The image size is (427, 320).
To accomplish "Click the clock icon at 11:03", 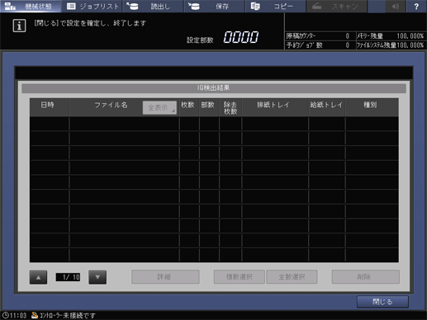I will [5, 315].
